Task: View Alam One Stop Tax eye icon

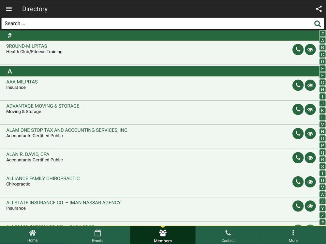Action: coord(310,134)
